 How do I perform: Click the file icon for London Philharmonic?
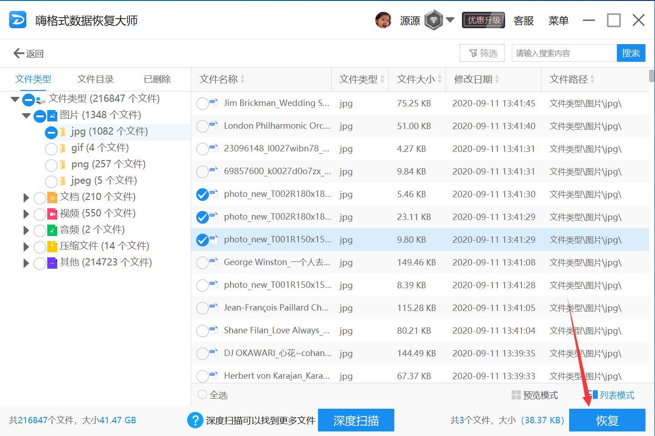(213, 126)
